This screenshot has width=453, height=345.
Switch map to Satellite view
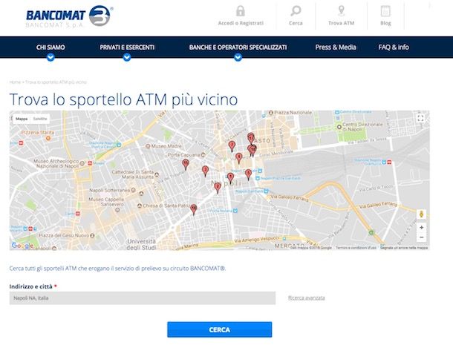tap(40, 119)
